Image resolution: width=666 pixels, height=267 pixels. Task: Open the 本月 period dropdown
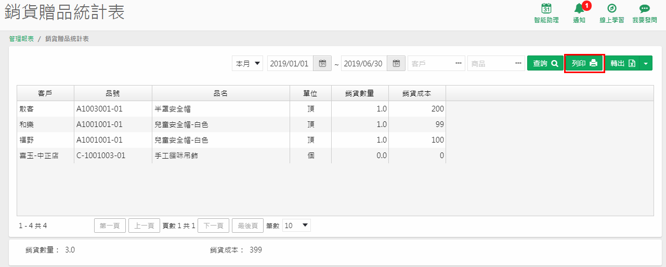[x=247, y=63]
